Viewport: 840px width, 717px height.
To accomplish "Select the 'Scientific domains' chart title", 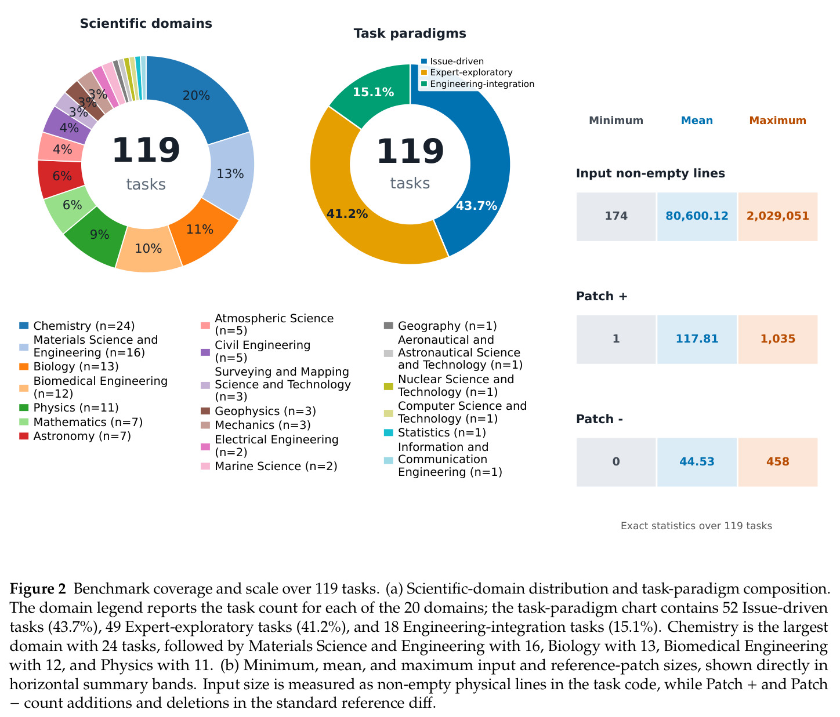I will (146, 23).
